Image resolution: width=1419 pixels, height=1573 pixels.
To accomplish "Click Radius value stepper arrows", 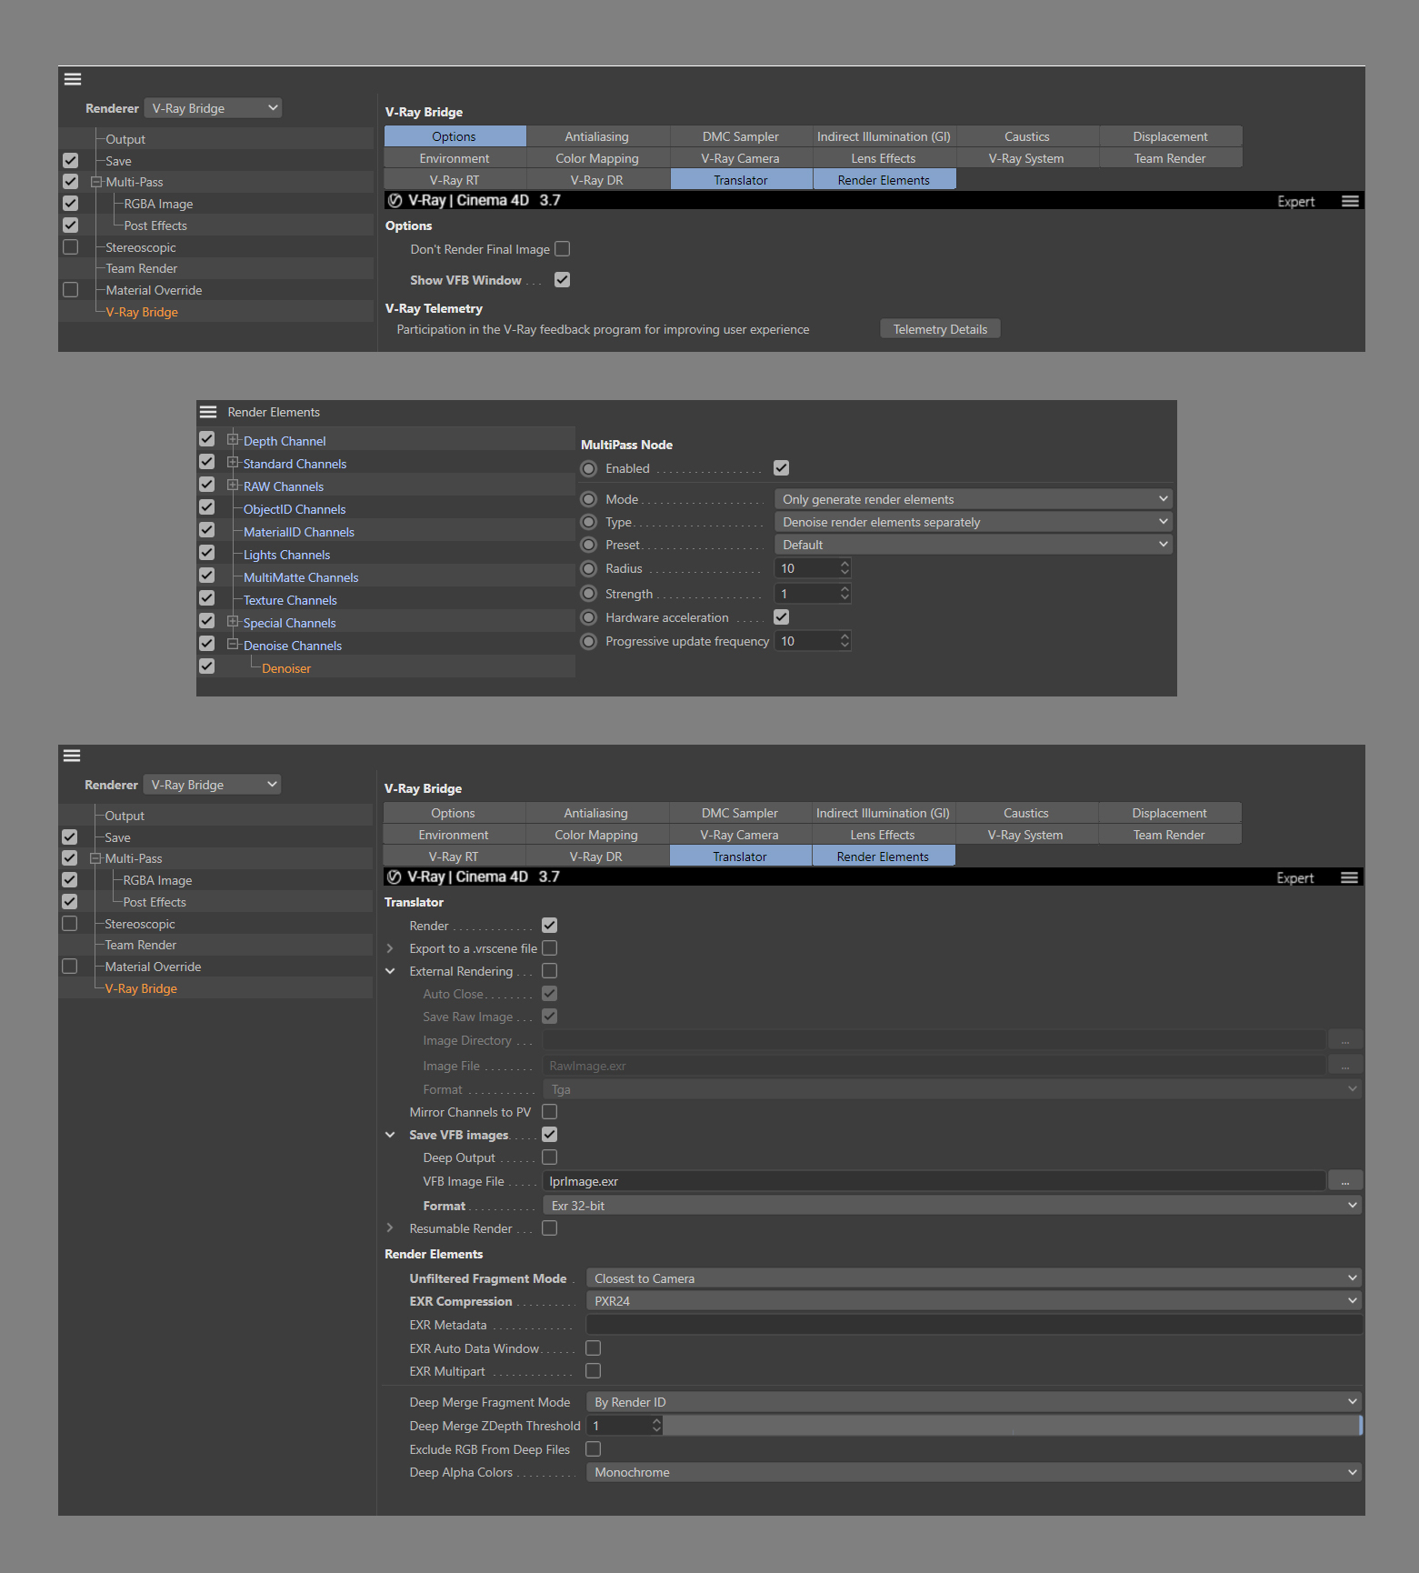I will (844, 568).
